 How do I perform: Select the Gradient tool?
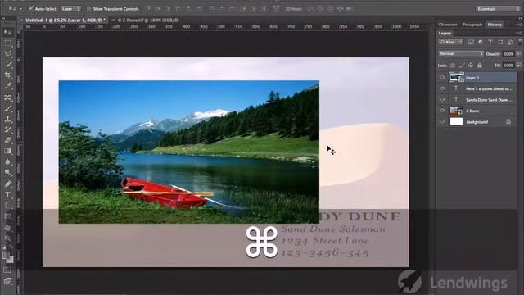[x=7, y=151]
